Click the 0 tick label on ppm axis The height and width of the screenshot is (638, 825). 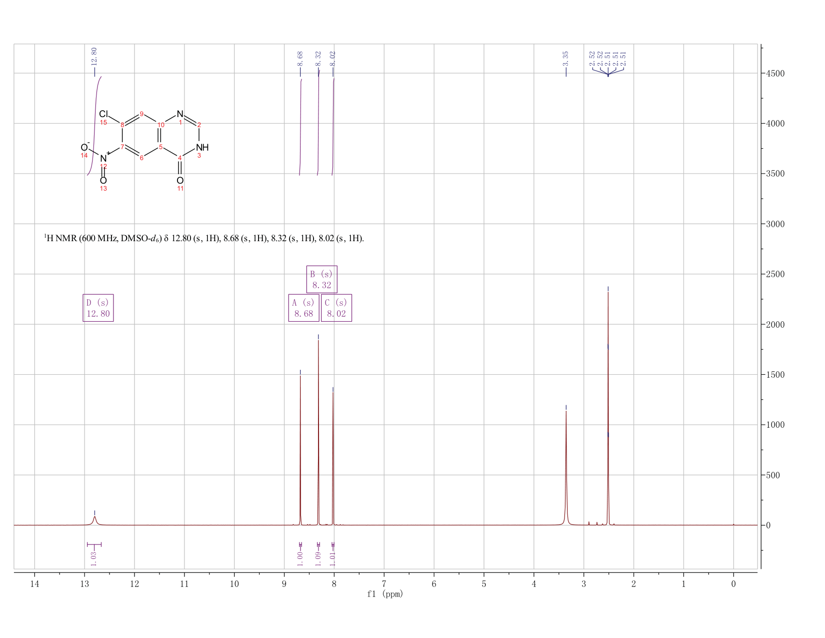pyautogui.click(x=733, y=584)
